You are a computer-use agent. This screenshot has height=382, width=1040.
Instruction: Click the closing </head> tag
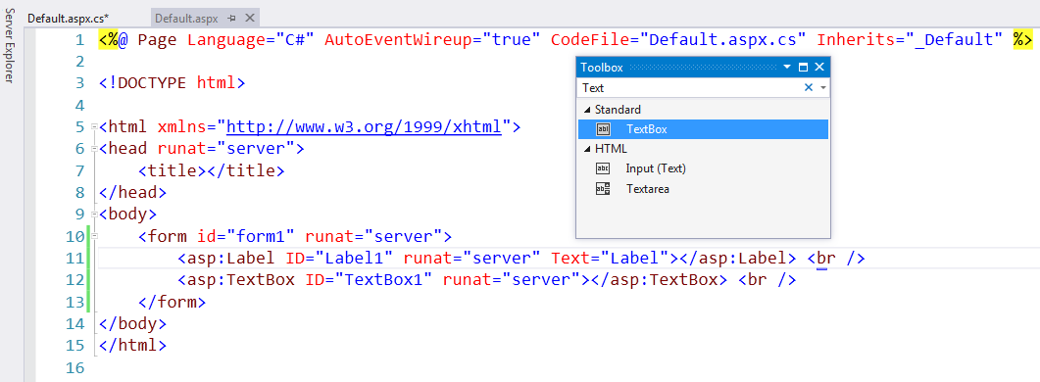(132, 192)
